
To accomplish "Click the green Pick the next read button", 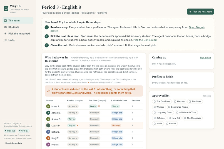I will [200, 12].
